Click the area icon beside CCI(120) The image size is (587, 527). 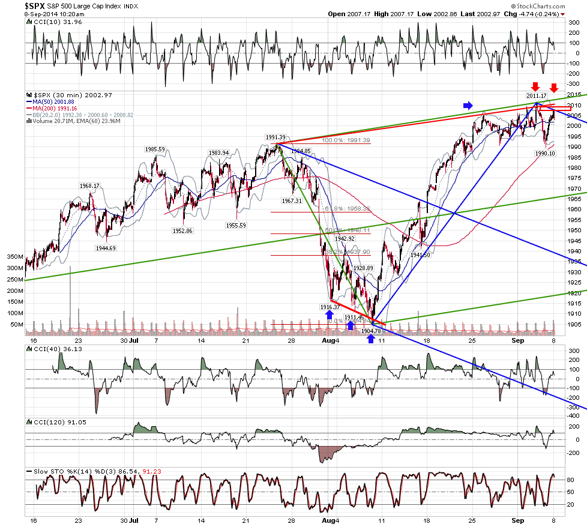[x=29, y=422]
